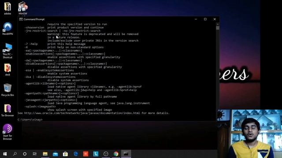Click the Command Prompt scrollbar up arrow
The height and width of the screenshot is (158, 282).
tap(218, 24)
